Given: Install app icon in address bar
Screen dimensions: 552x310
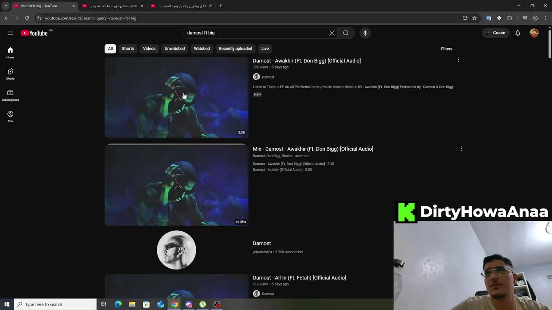Looking at the screenshot, I should coord(465,18).
